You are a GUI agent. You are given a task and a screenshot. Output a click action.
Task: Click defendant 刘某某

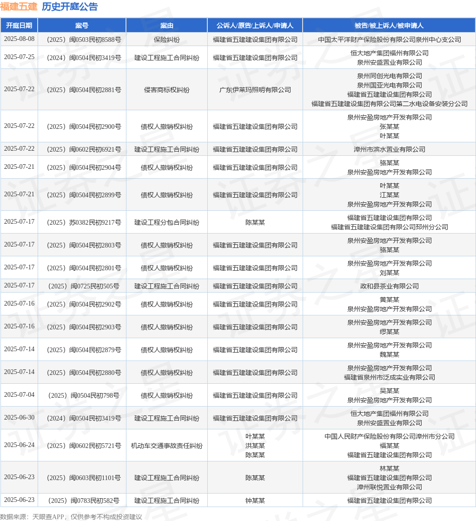(390, 273)
